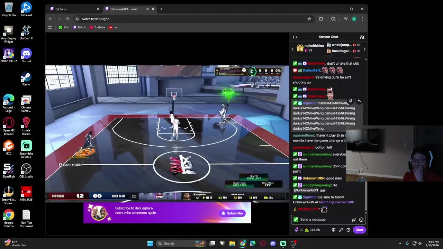
Task: Launch Opera GX Browser desktop icon
Action: pos(9,127)
